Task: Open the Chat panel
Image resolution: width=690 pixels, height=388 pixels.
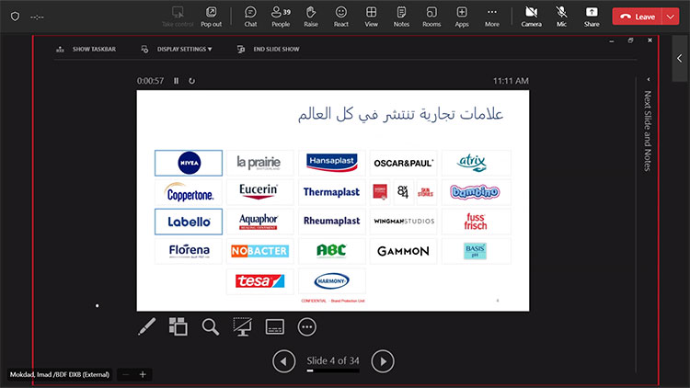Action: point(250,16)
